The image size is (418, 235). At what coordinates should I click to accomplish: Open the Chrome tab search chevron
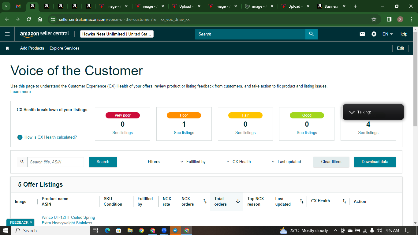[6, 6]
